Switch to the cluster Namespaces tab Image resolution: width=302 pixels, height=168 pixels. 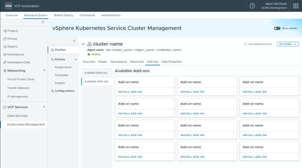coord(118,62)
